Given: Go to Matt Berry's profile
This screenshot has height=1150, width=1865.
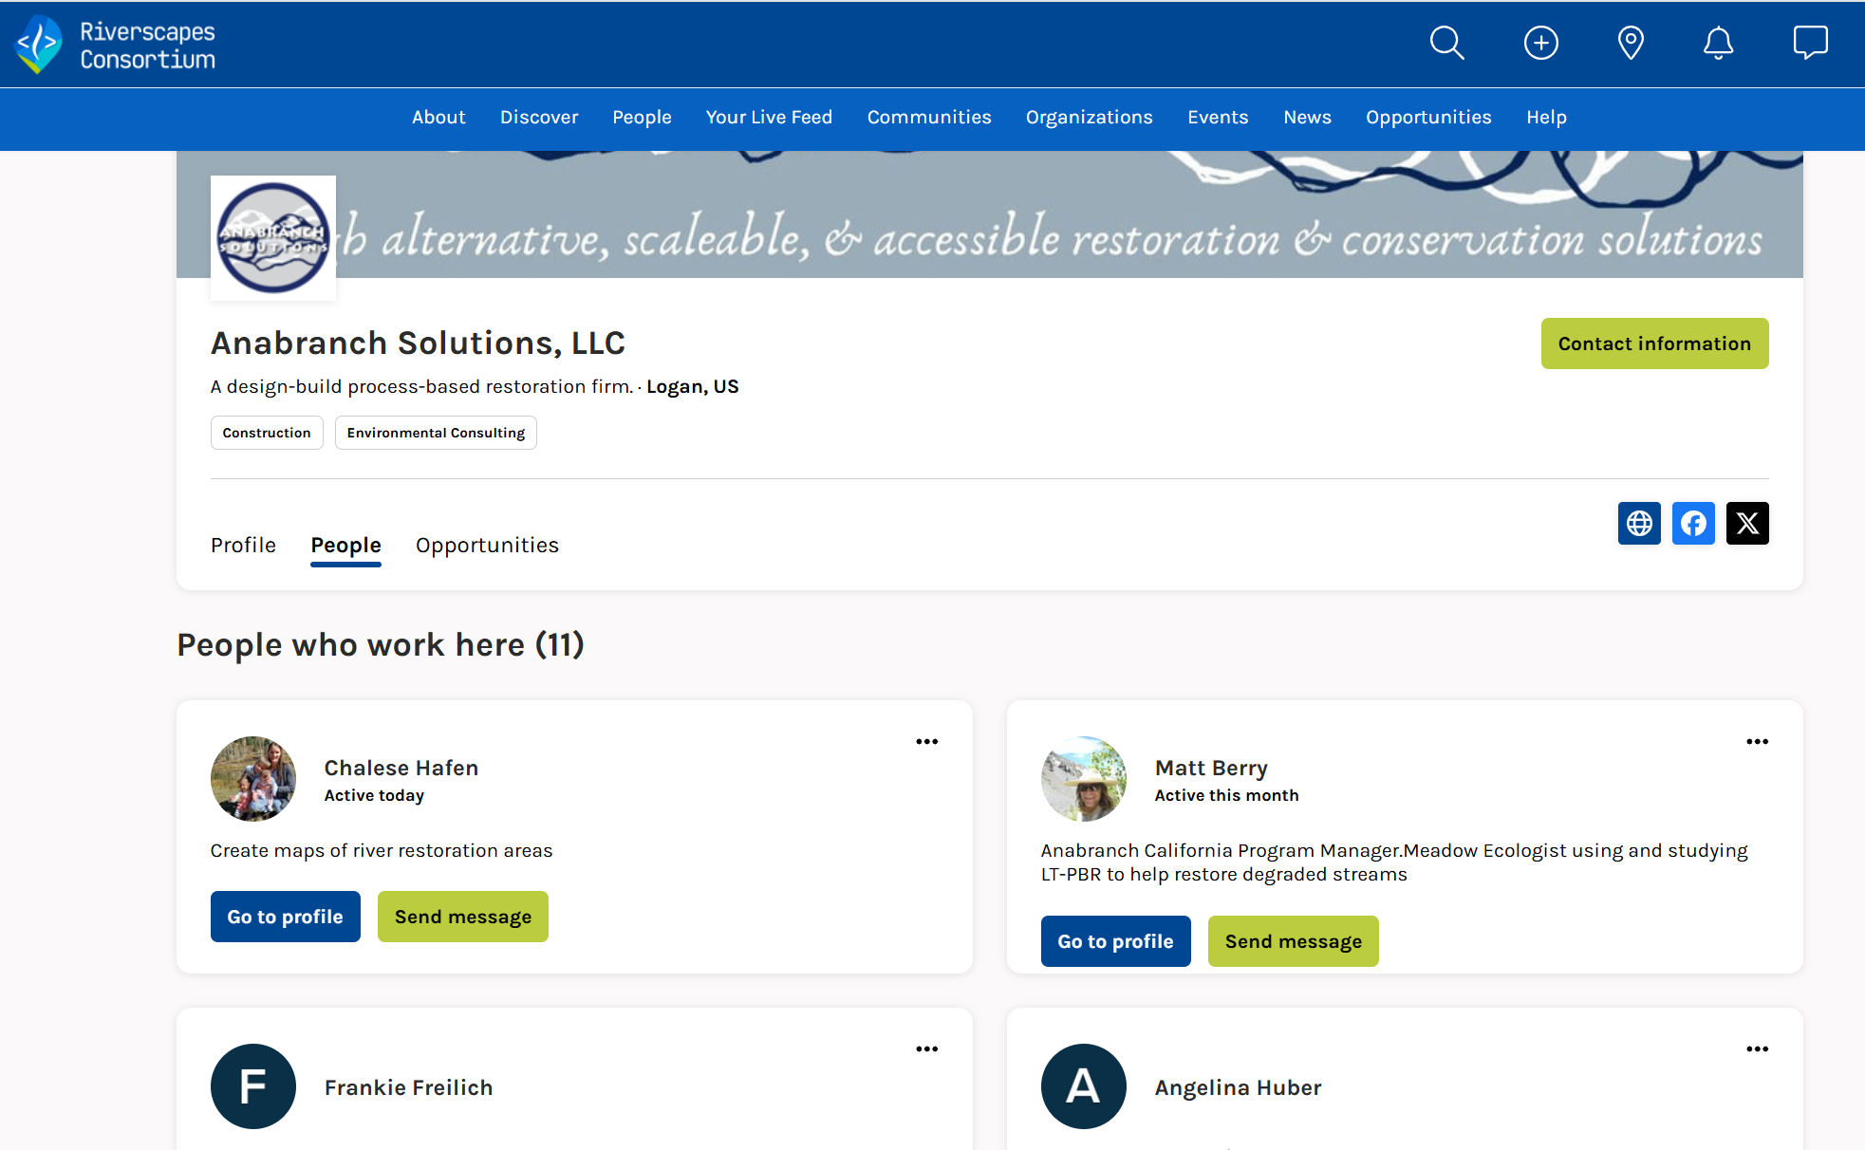Looking at the screenshot, I should 1115,941.
